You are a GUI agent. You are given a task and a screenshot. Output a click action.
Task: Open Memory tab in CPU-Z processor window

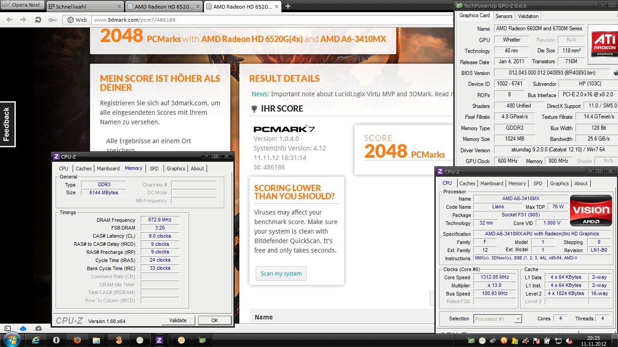(517, 183)
